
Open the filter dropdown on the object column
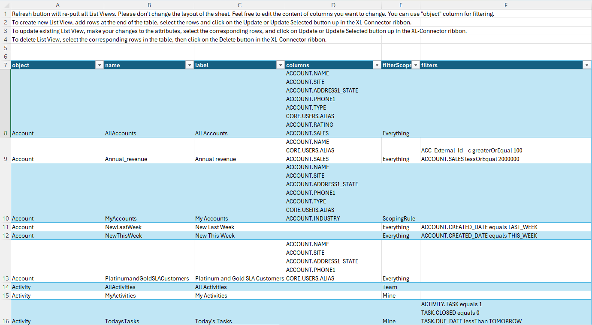pyautogui.click(x=99, y=65)
